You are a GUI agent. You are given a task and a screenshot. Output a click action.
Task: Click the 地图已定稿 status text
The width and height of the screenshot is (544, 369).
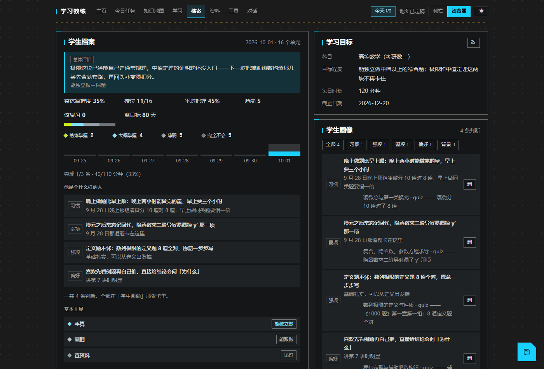[412, 11]
